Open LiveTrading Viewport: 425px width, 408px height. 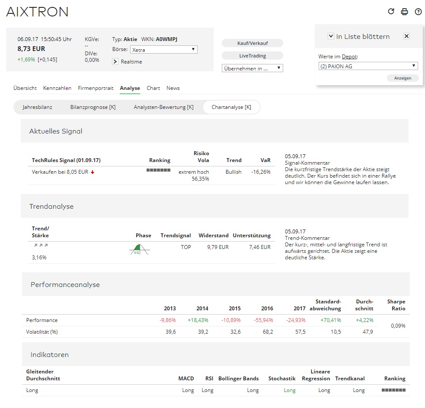[252, 55]
